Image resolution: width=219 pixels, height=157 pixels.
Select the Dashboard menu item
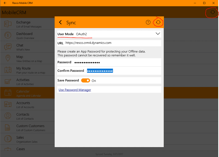click(27, 36)
